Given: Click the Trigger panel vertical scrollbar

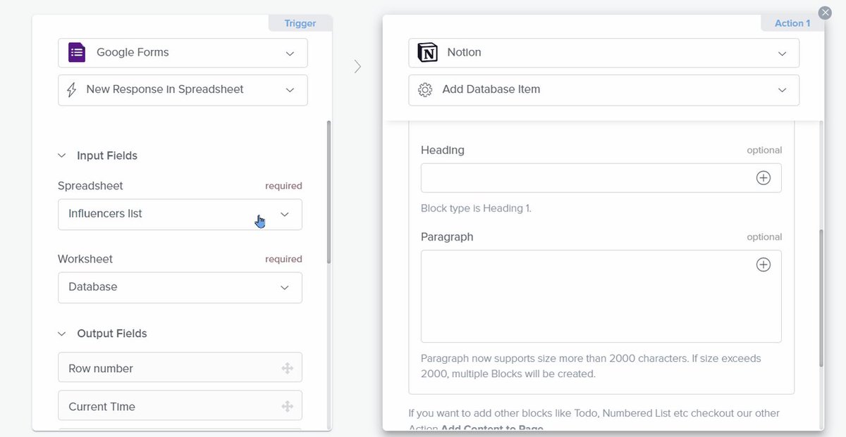Looking at the screenshot, I should click(x=329, y=191).
